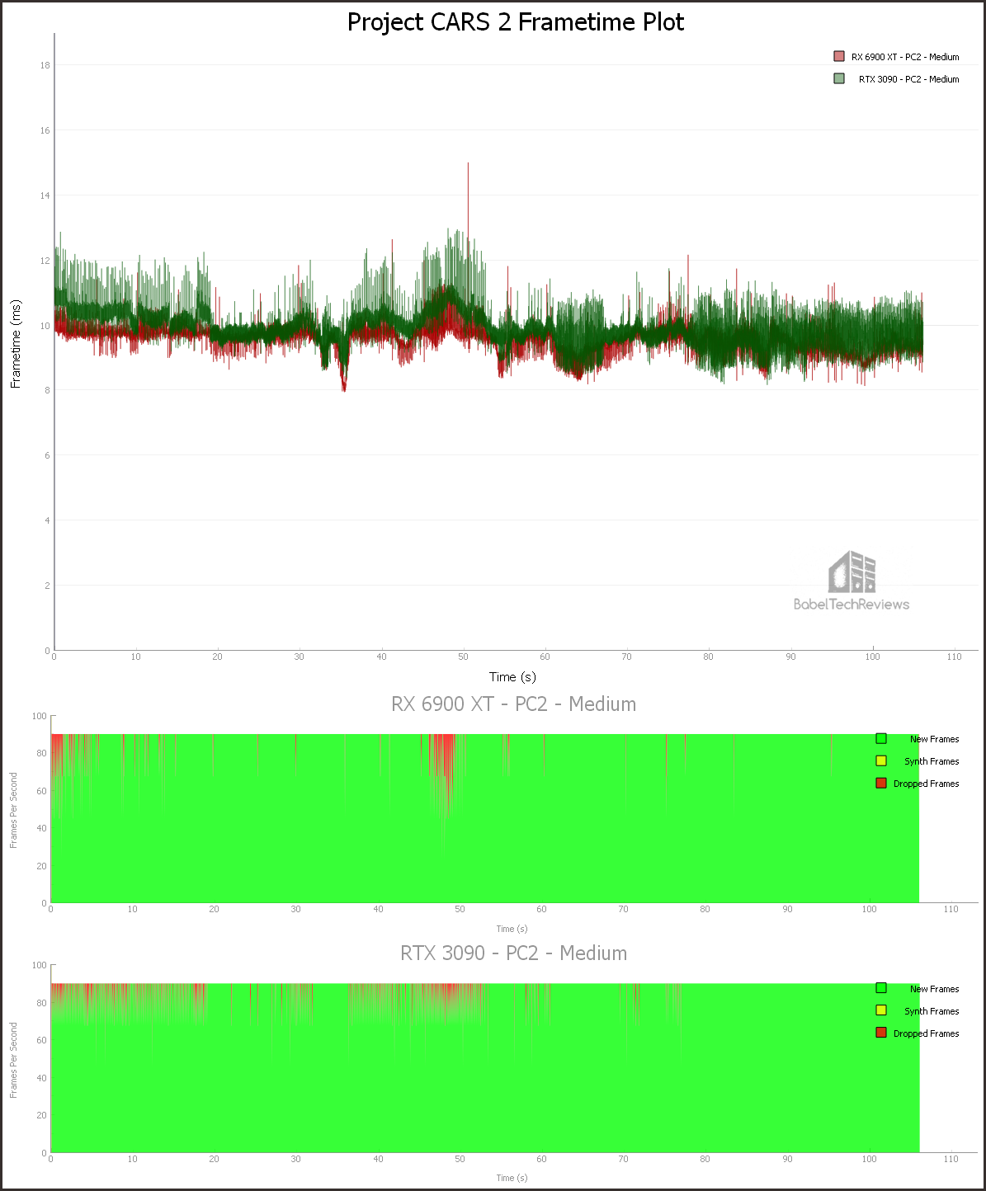The height and width of the screenshot is (1191, 986).
Task: Click the "Time (s)" label under the RX 6900 XT chart
Action: (x=512, y=929)
